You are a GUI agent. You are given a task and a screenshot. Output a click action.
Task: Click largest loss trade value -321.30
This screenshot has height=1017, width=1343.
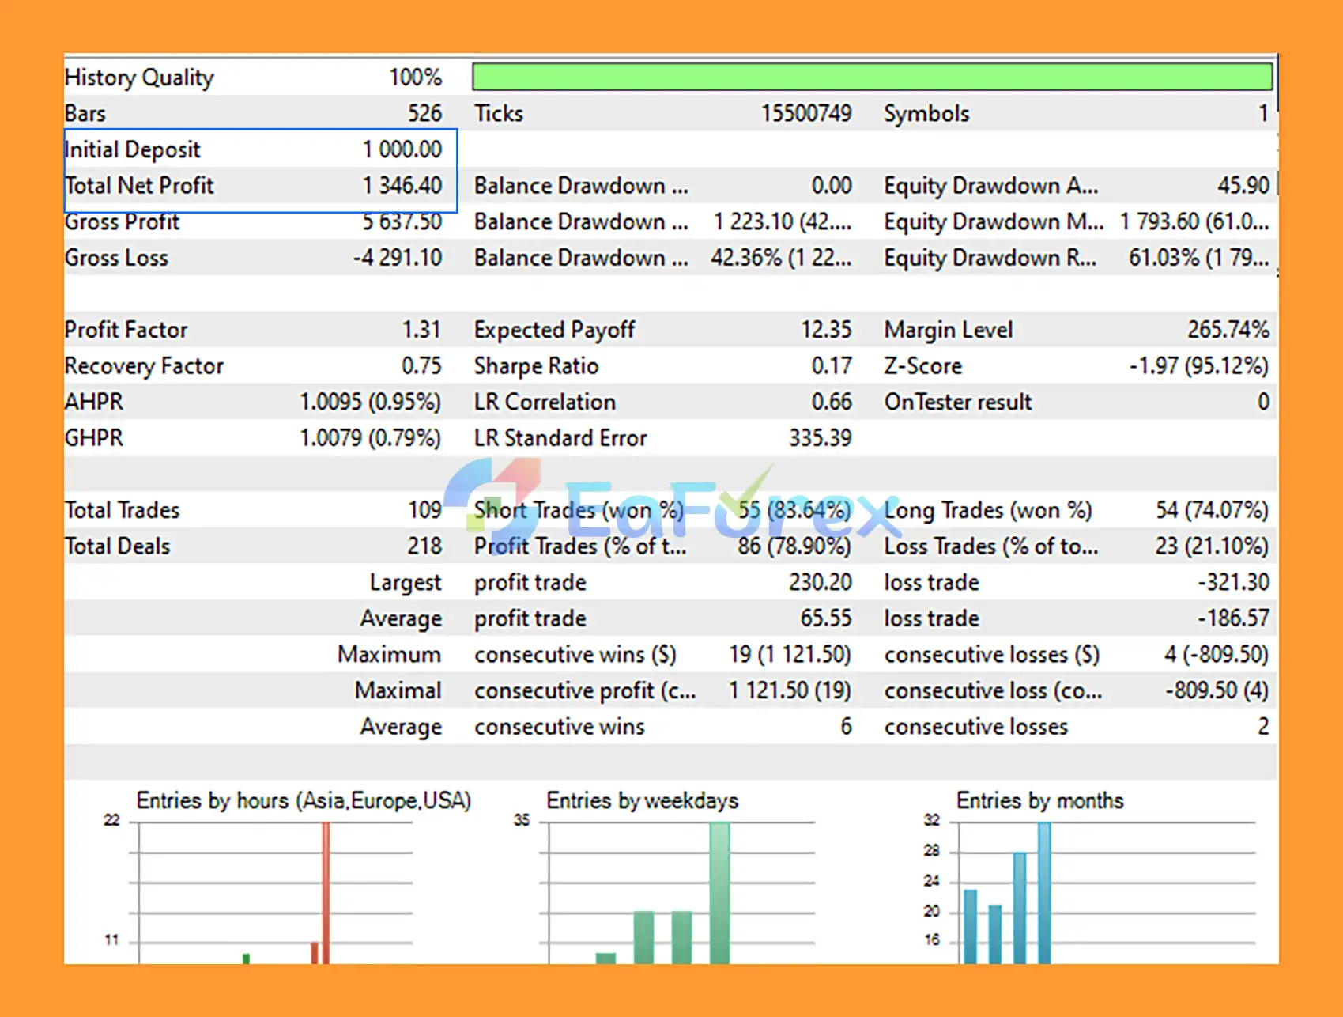(1234, 582)
